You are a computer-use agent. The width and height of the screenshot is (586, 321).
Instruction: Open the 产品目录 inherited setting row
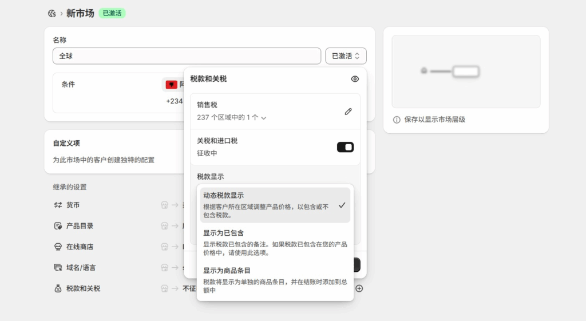click(x=80, y=226)
